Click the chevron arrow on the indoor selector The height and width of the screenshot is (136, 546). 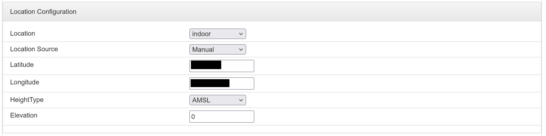pyautogui.click(x=241, y=34)
